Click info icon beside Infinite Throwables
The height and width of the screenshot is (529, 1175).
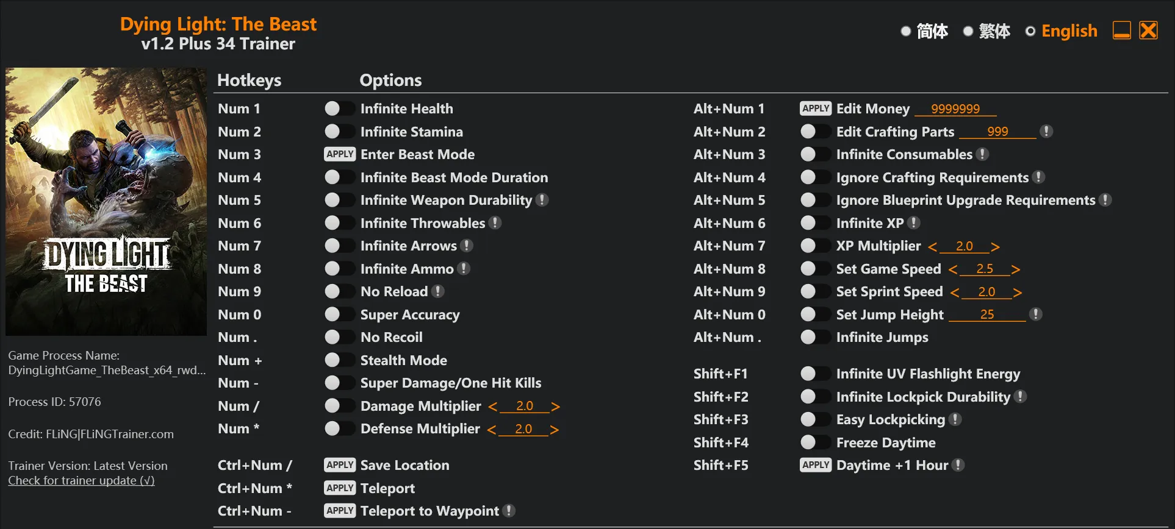pos(495,223)
